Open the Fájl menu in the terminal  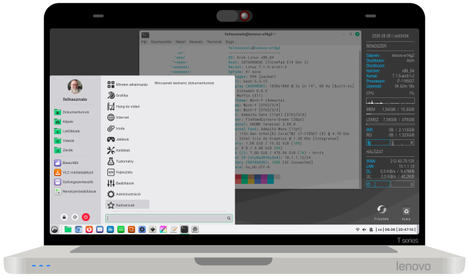[144, 42]
